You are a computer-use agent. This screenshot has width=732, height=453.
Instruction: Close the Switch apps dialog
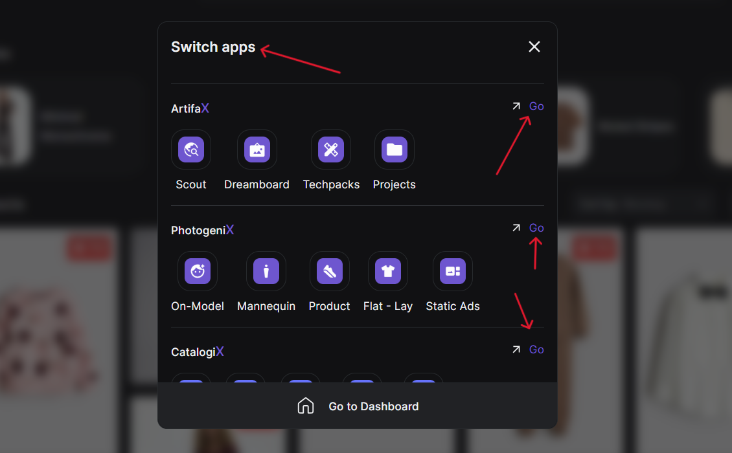[534, 47]
